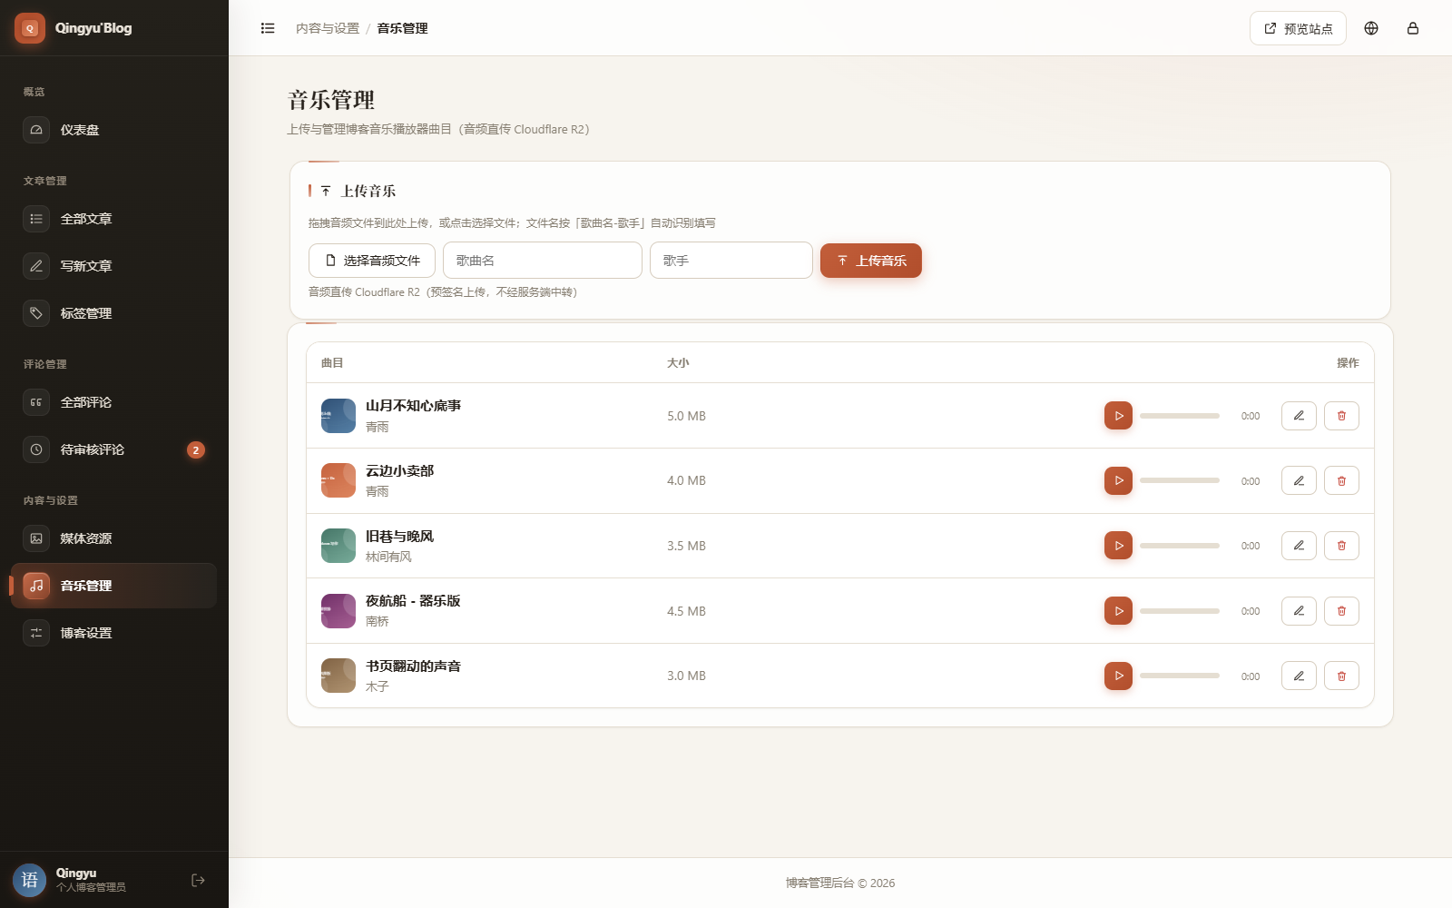
Task: Open the language globe icon
Action: point(1371,28)
